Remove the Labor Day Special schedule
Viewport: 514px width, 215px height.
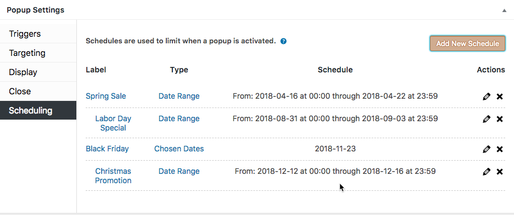[500, 119]
